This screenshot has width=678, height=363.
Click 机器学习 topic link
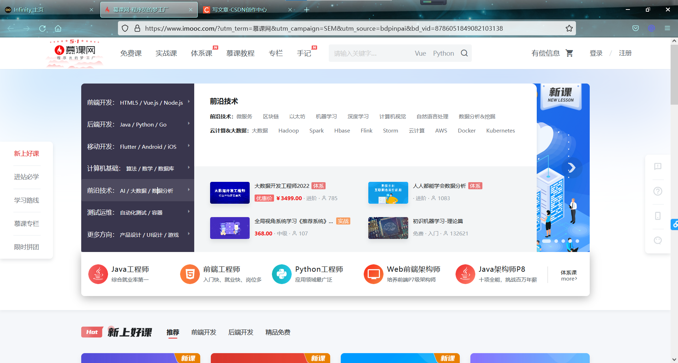[x=326, y=116]
